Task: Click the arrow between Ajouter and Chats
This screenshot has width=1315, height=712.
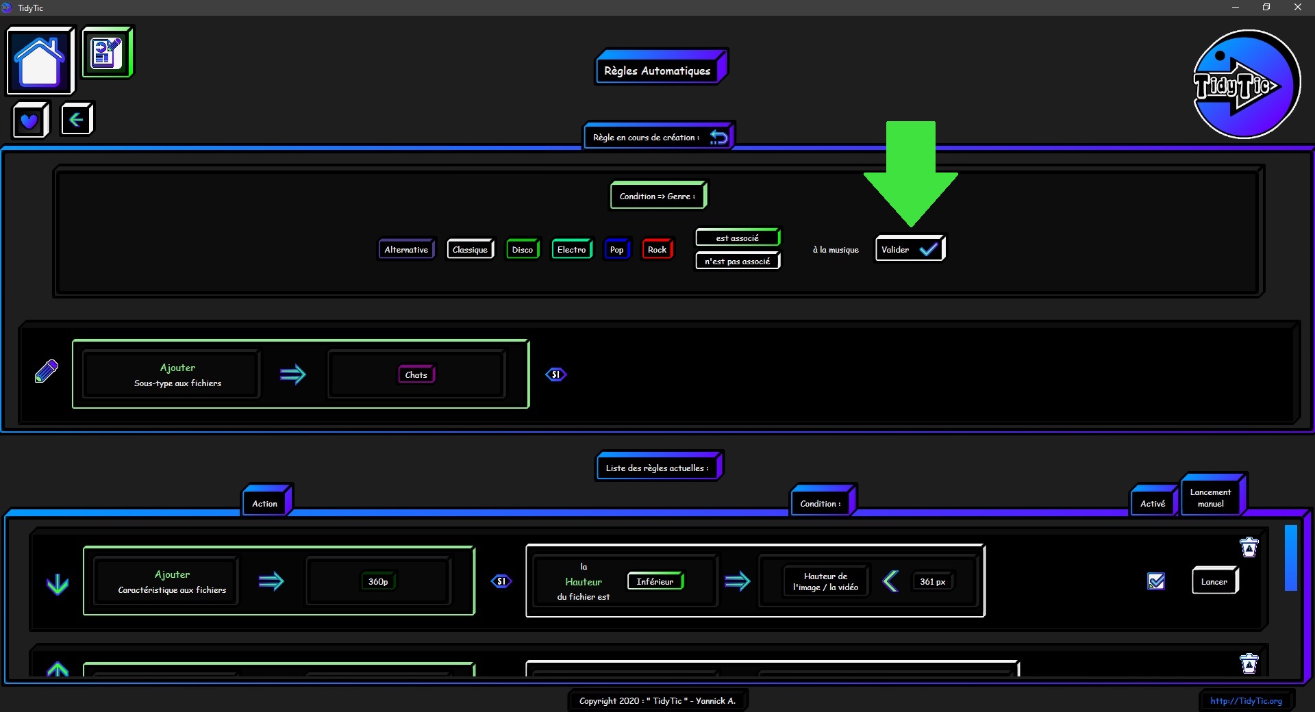Action: pos(293,374)
